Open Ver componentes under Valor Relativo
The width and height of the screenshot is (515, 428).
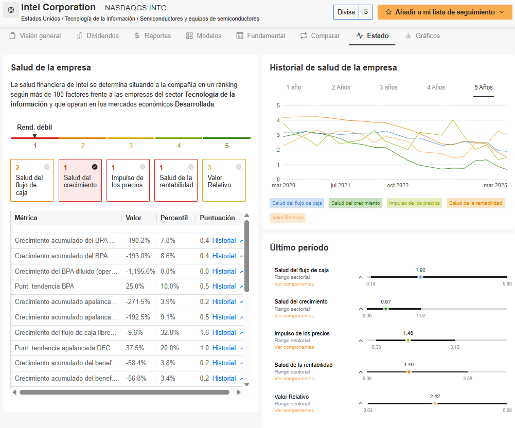[294, 411]
